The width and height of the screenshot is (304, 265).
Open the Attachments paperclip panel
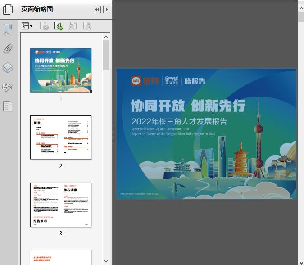8,49
